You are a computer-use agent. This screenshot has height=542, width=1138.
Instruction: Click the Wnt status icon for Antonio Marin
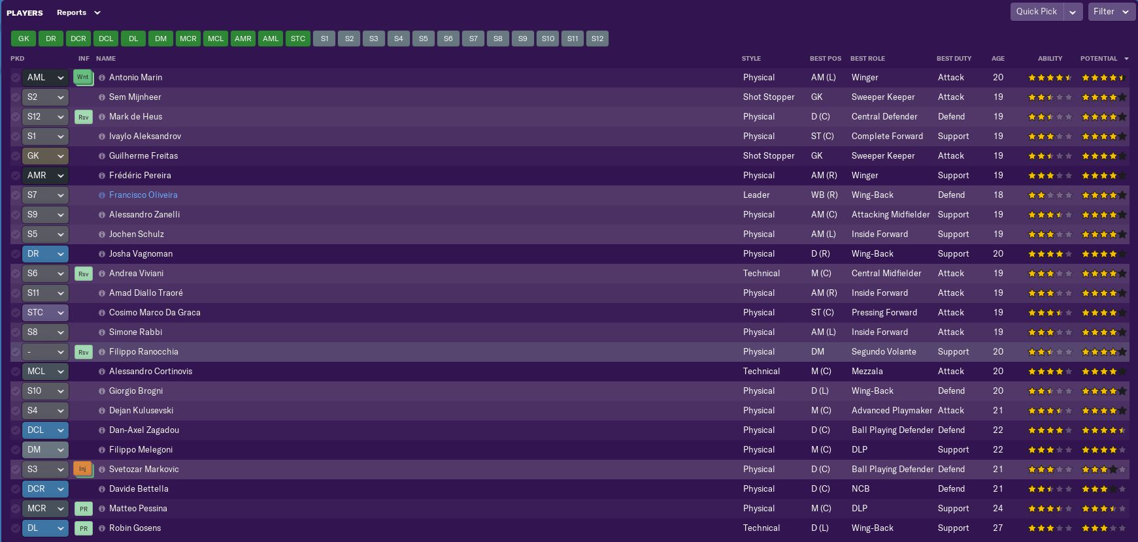pos(82,77)
